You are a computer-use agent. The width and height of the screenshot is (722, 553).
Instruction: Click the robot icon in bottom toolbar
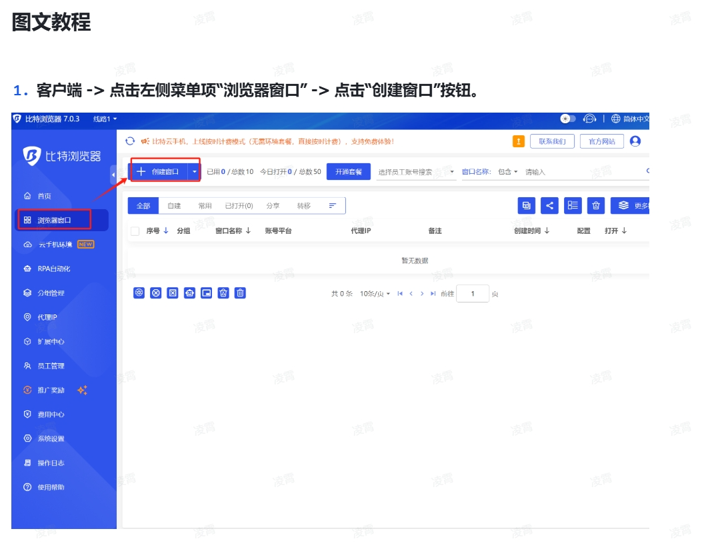190,293
